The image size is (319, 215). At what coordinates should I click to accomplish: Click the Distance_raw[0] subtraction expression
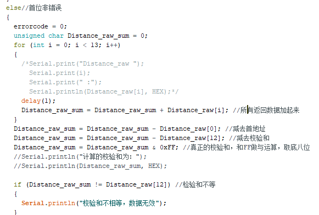click(x=188, y=129)
